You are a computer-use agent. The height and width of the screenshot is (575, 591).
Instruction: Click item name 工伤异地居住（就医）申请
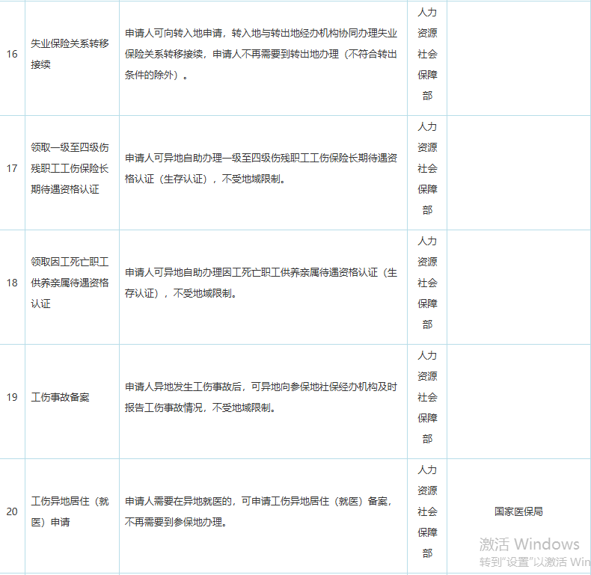point(70,511)
